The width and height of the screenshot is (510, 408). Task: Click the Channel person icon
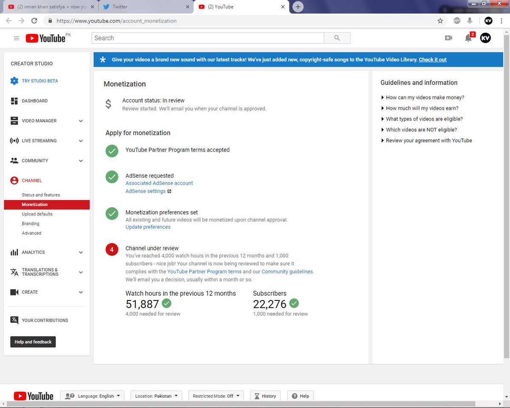click(x=14, y=181)
